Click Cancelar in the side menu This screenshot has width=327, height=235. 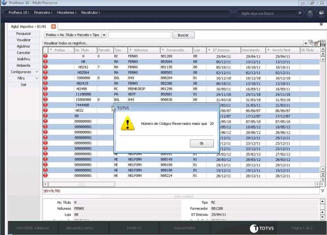coord(24,53)
